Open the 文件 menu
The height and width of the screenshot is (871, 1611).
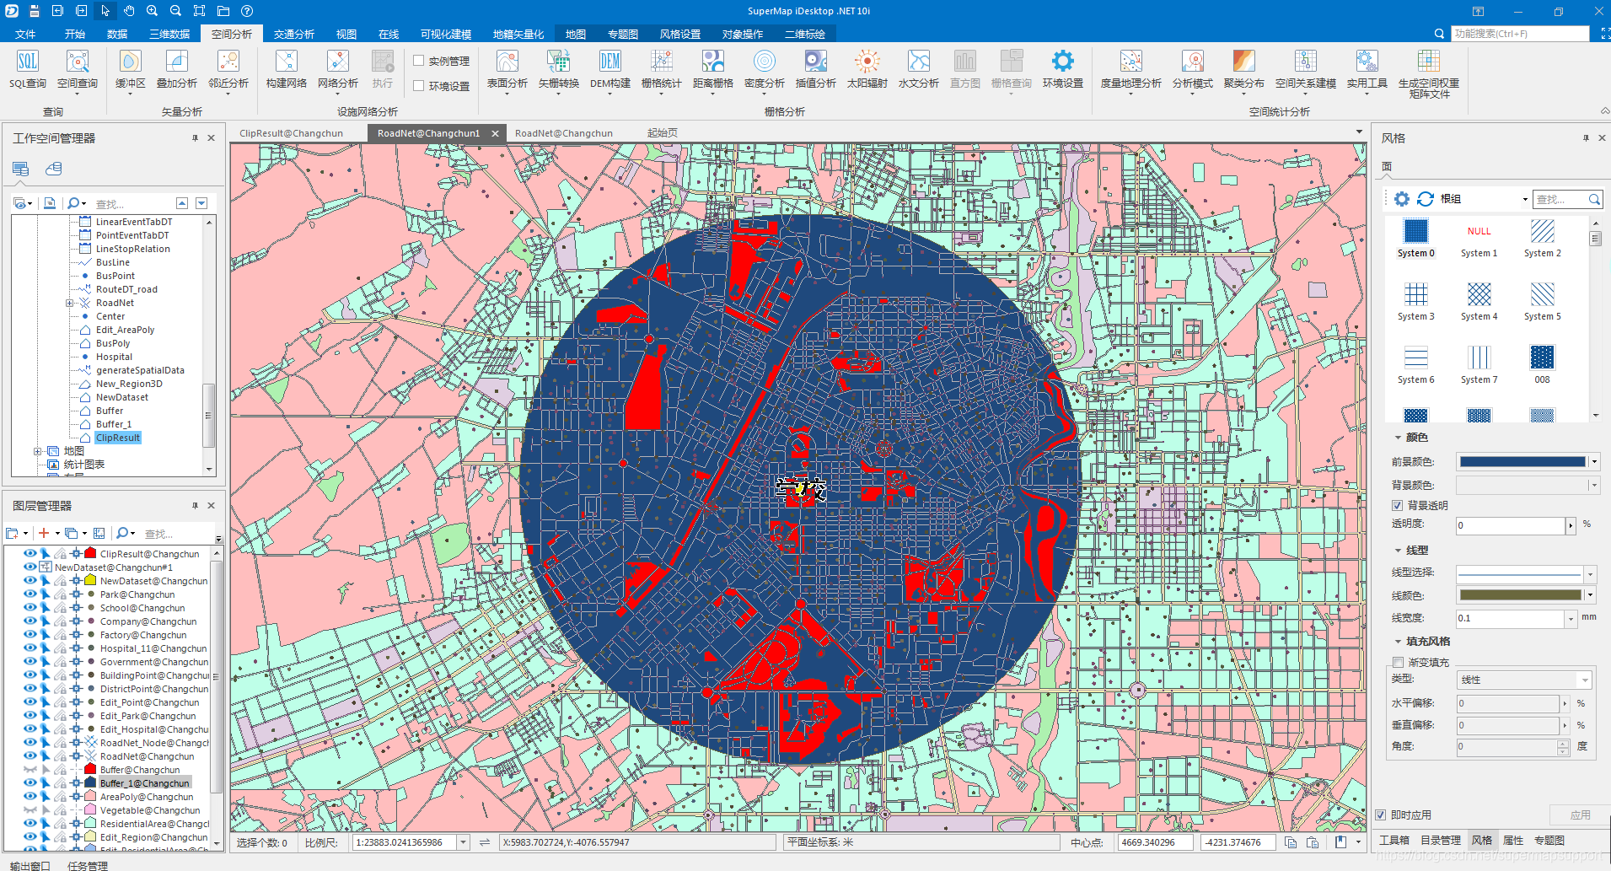[25, 34]
